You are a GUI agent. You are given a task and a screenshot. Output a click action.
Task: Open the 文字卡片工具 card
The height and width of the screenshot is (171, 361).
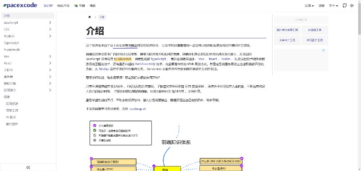287,40
